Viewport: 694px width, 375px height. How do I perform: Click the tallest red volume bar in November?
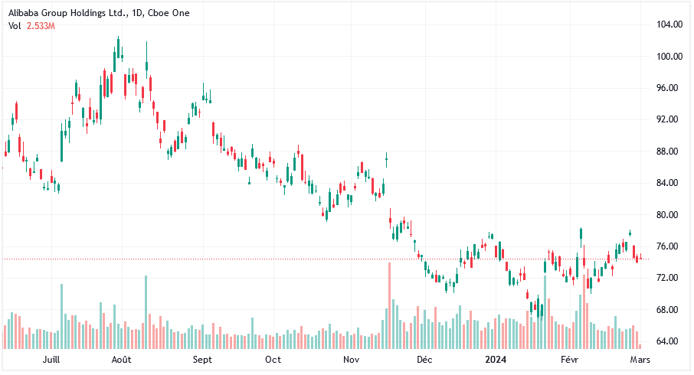pyautogui.click(x=389, y=306)
